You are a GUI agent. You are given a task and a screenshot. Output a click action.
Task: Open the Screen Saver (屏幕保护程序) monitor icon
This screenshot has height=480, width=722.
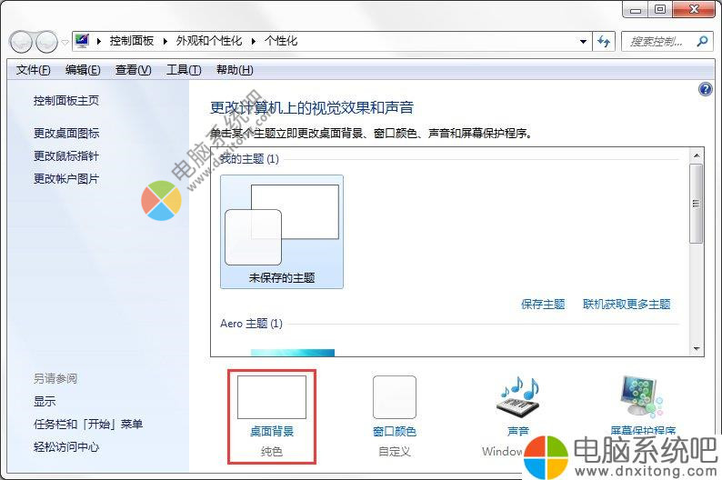point(642,396)
